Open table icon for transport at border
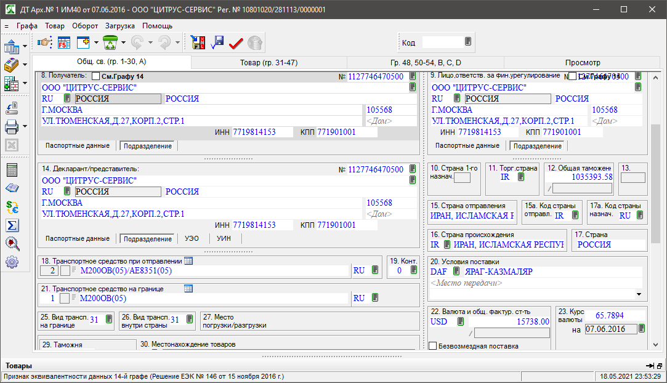Screen dimensions: 667x383 tap(188, 289)
